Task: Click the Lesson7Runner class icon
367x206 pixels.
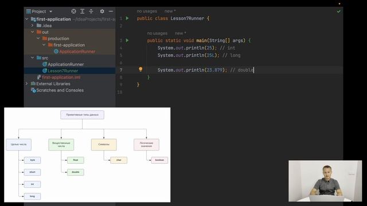Action: 45,70
